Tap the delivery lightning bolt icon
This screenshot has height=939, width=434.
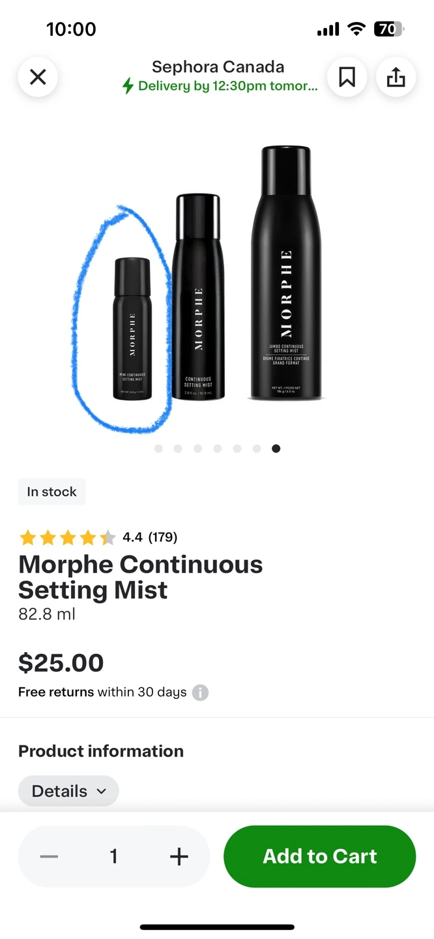pos(128,86)
